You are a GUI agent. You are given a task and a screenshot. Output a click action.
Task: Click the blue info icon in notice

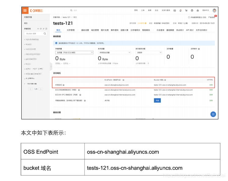[56, 43]
